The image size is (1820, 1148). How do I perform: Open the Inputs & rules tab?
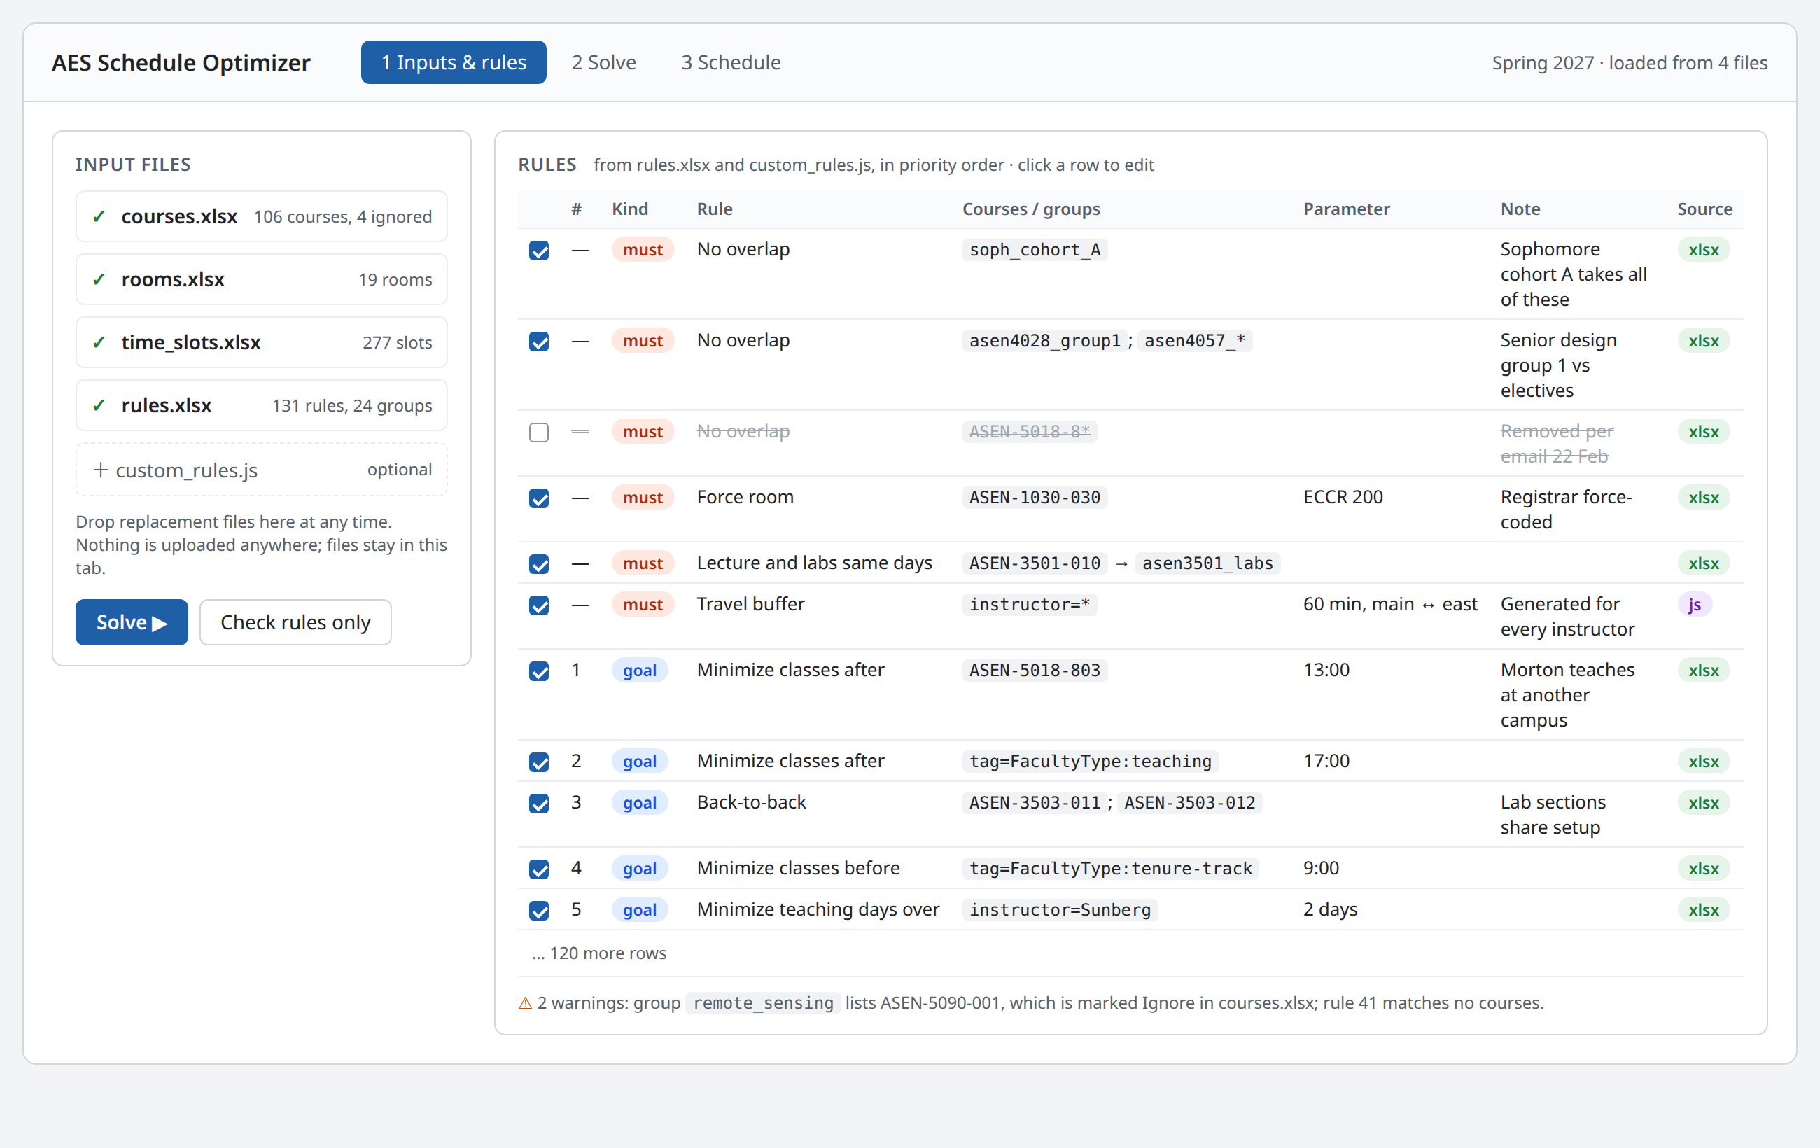coord(454,62)
